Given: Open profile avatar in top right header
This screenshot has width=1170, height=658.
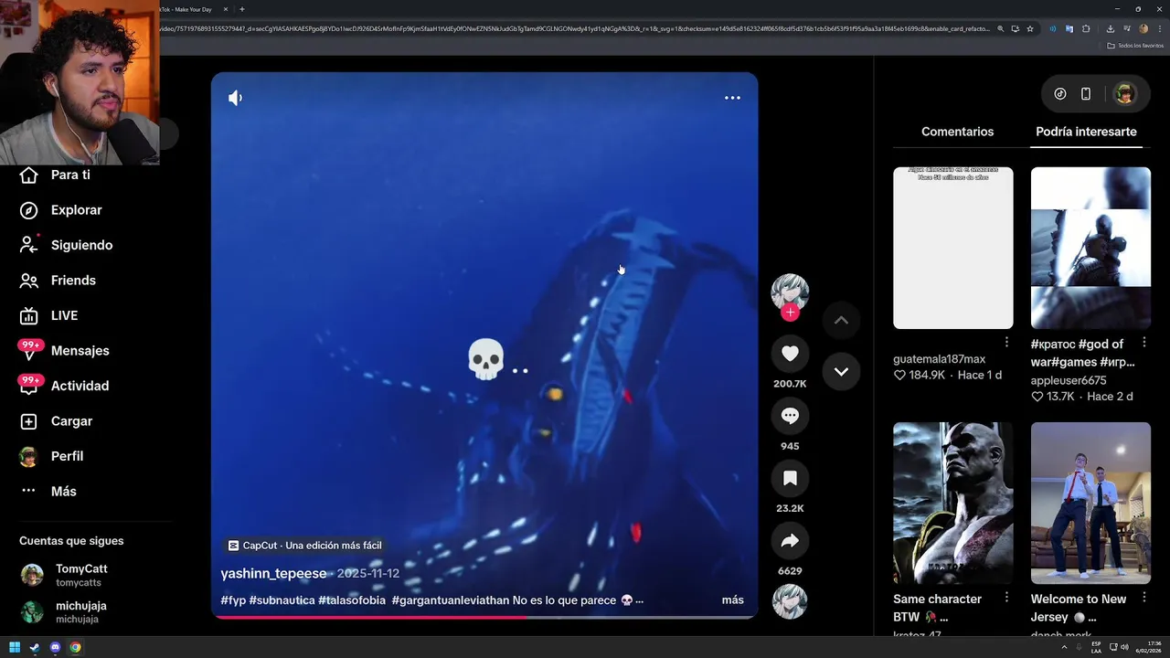Looking at the screenshot, I should pos(1125,93).
